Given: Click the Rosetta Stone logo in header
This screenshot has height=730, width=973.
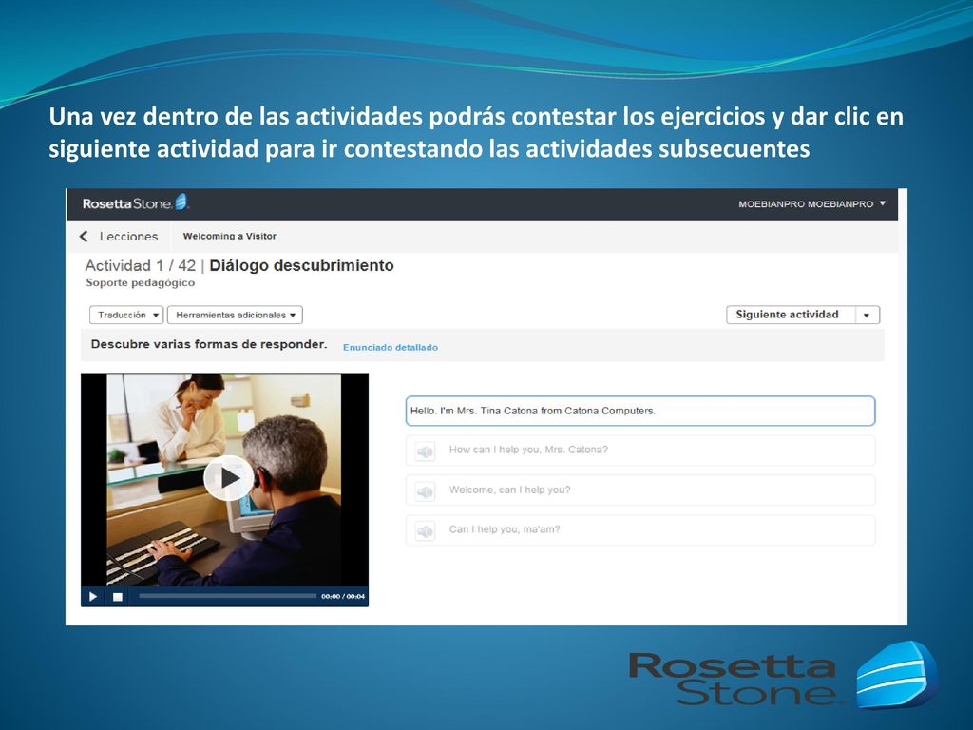Looking at the screenshot, I should [x=135, y=203].
